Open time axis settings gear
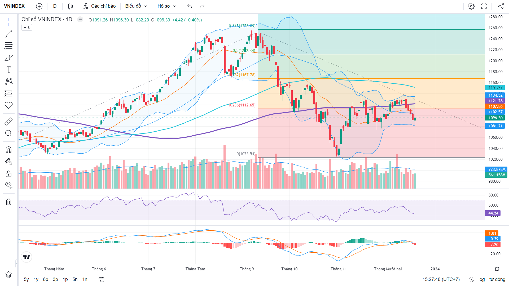The image size is (509, 286). 497,269
